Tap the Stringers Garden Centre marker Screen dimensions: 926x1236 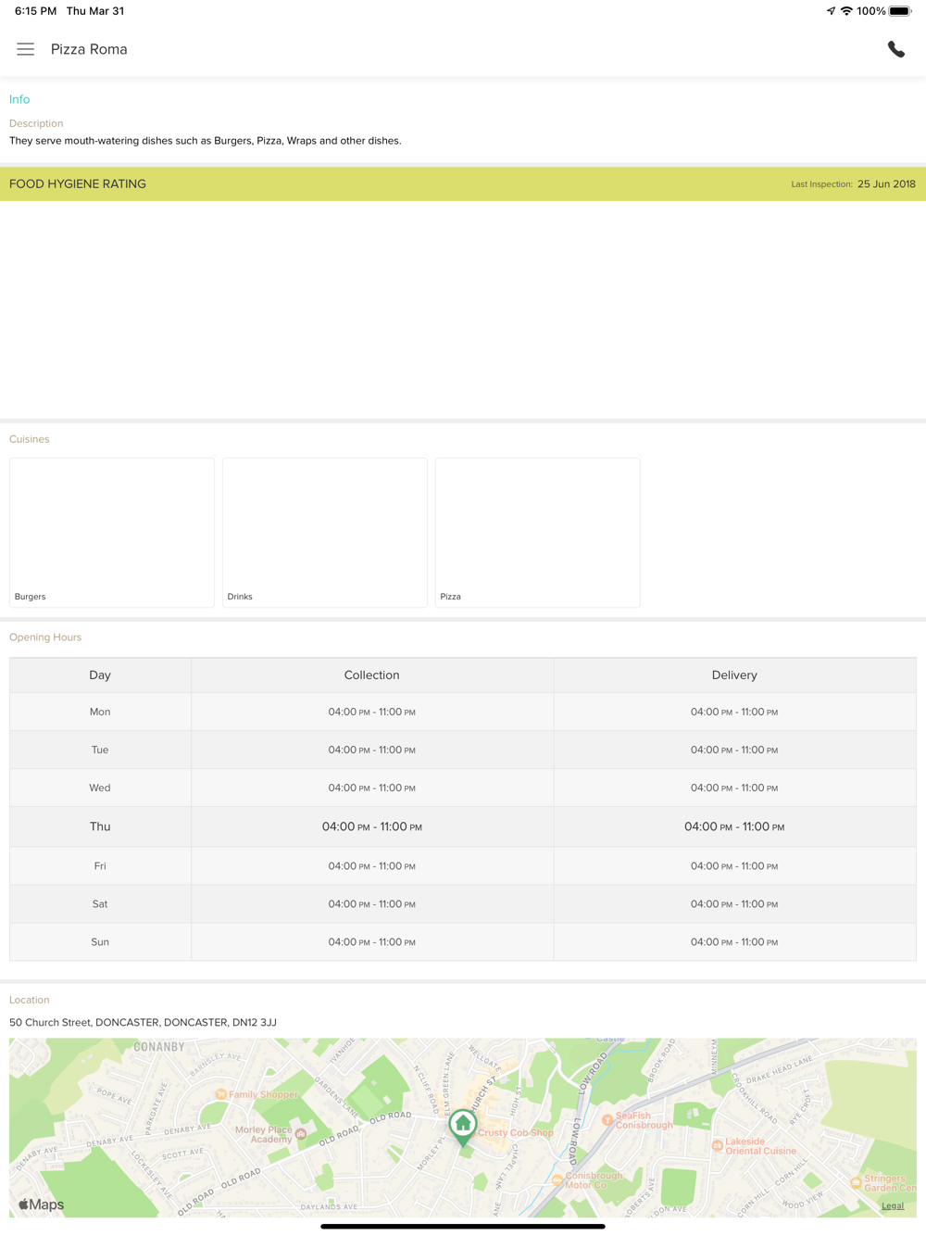click(x=856, y=1182)
